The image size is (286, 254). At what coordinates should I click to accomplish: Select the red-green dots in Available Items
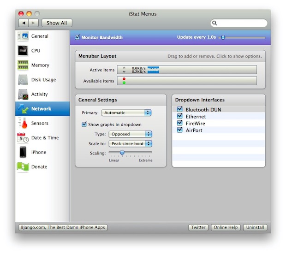click(124, 81)
